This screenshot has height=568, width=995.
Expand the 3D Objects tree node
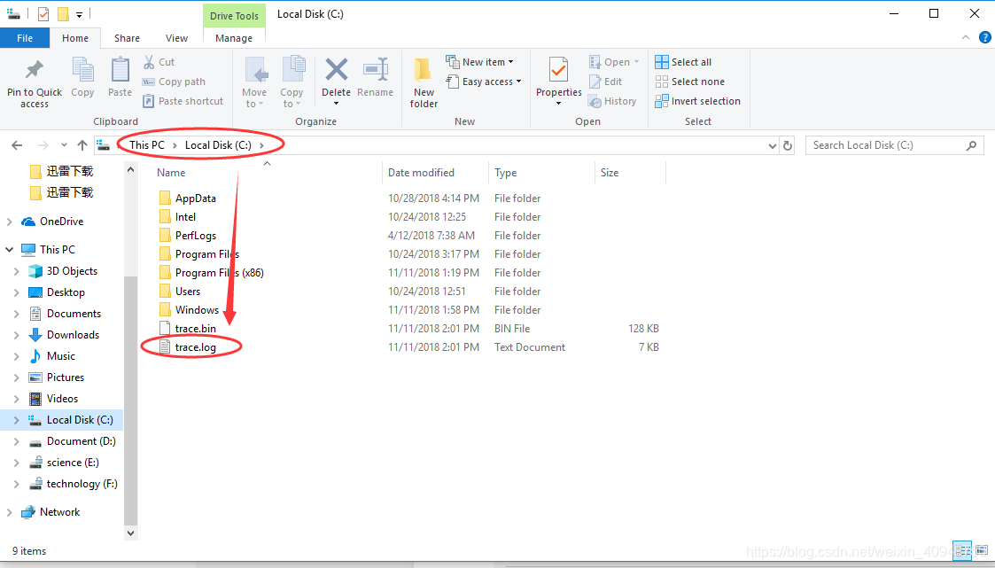[17, 271]
